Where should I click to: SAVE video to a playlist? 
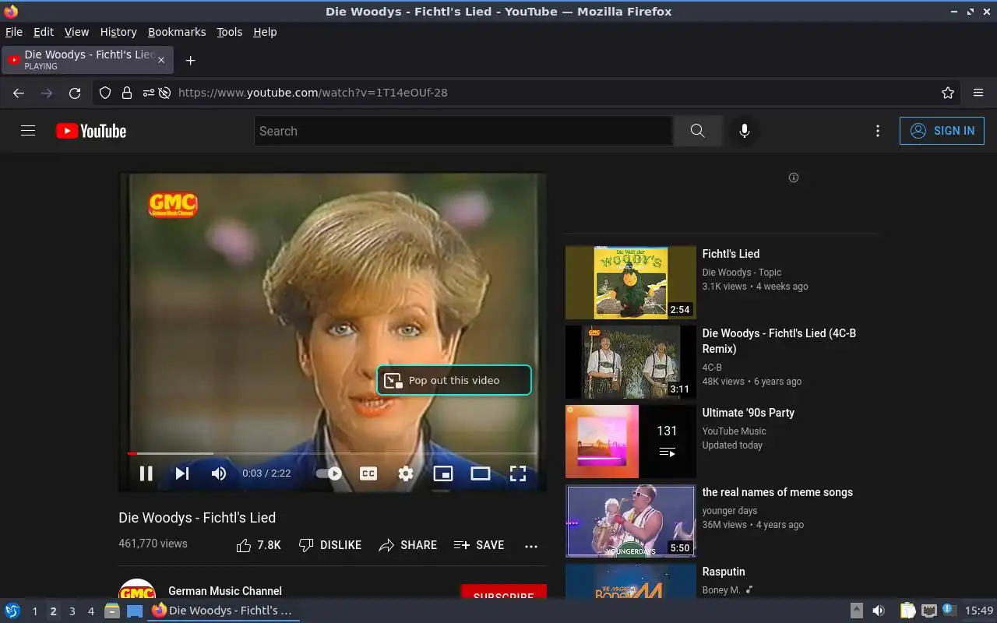point(479,545)
